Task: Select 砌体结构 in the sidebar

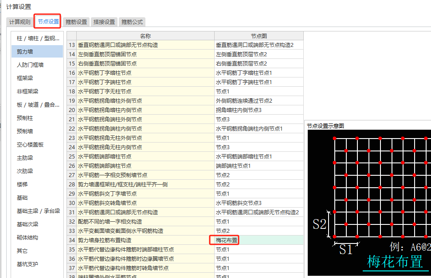Action: point(37,238)
